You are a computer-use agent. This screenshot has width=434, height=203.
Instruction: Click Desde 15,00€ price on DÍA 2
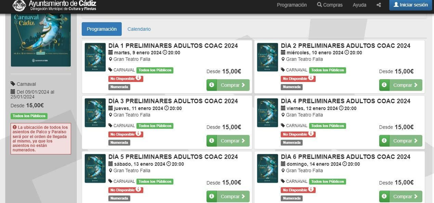point(396,71)
